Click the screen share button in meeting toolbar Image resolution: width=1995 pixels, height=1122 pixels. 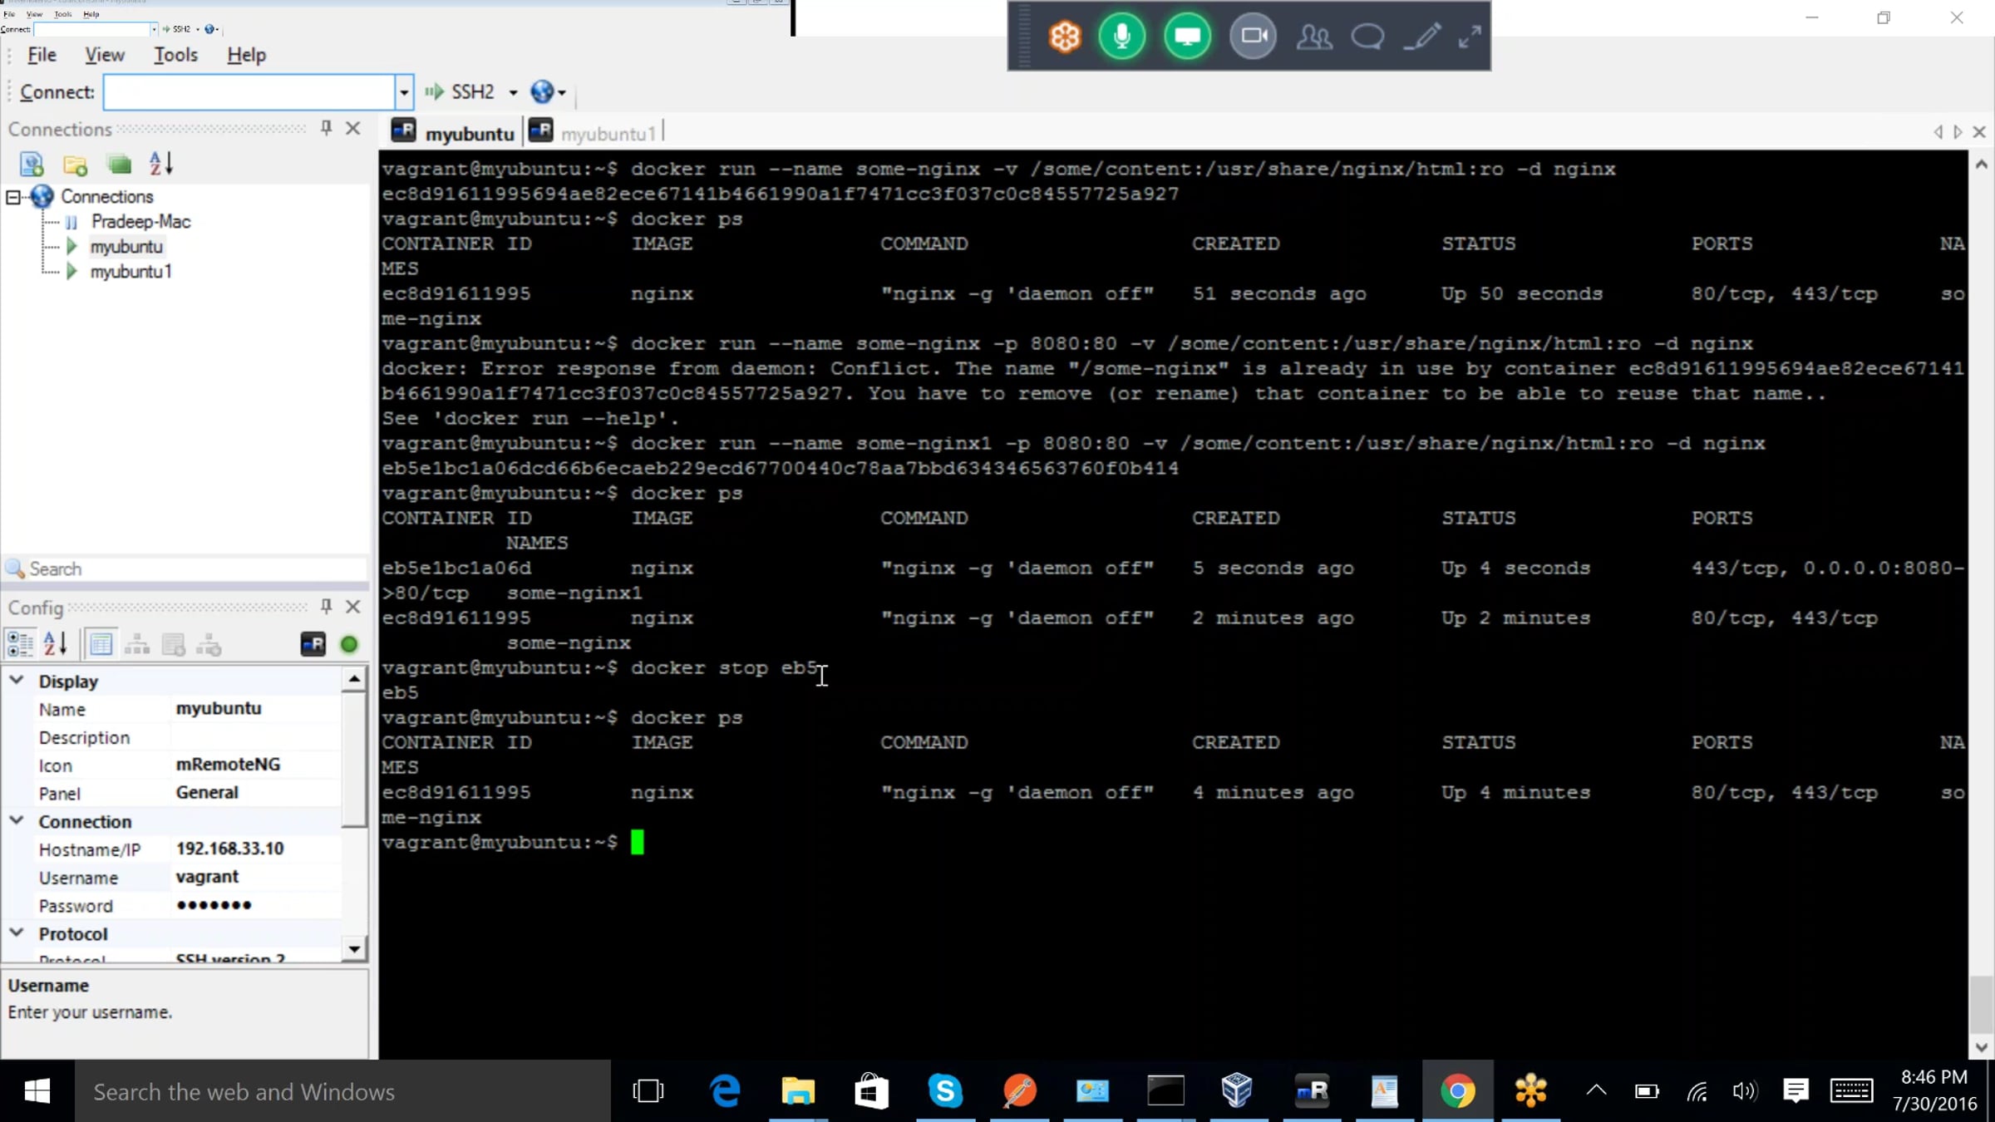(x=1187, y=37)
